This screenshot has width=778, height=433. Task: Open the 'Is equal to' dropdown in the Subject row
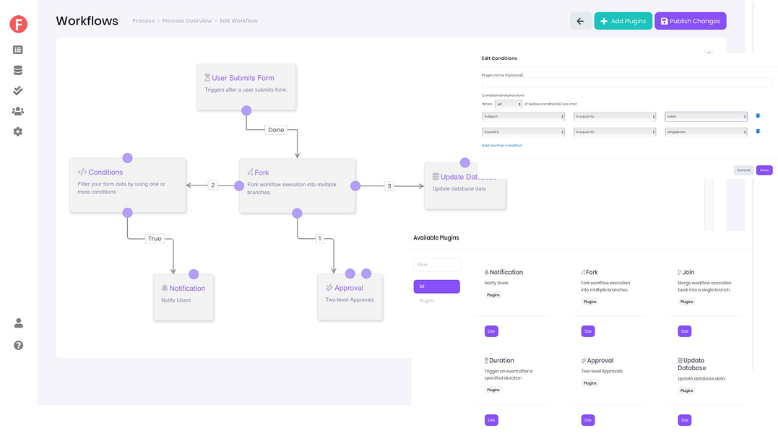[x=615, y=116]
